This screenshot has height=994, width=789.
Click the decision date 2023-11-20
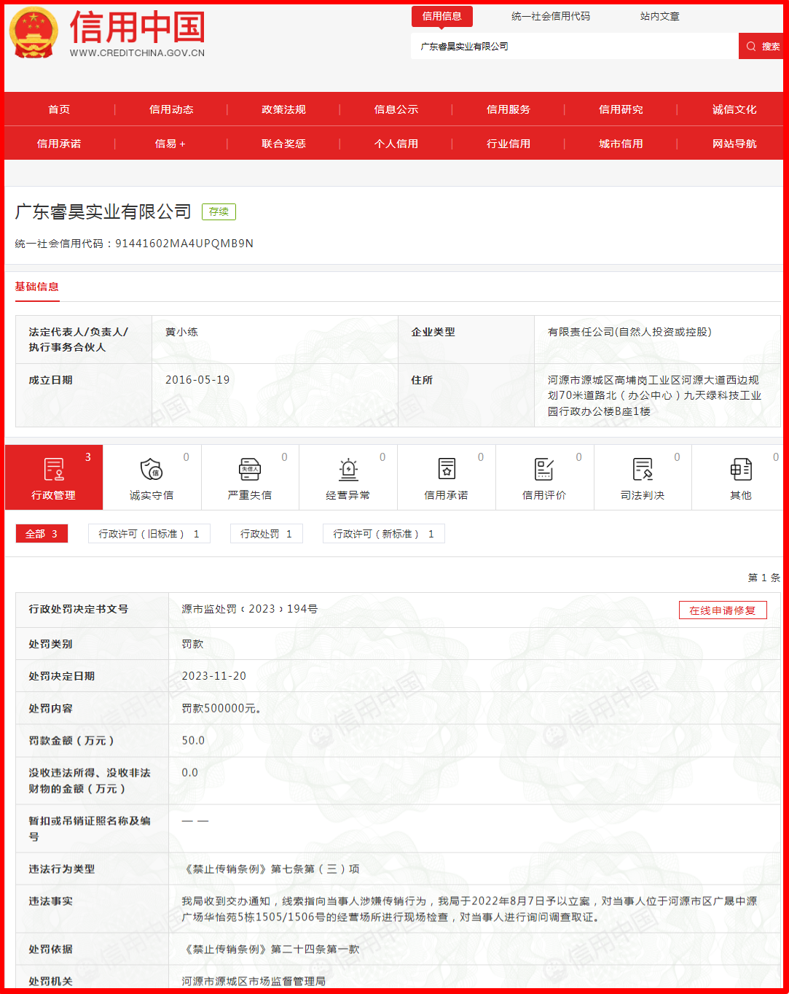tap(214, 676)
